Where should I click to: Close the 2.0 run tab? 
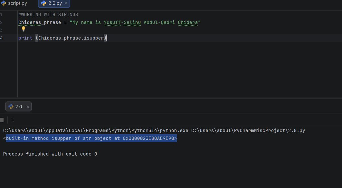coord(28,107)
